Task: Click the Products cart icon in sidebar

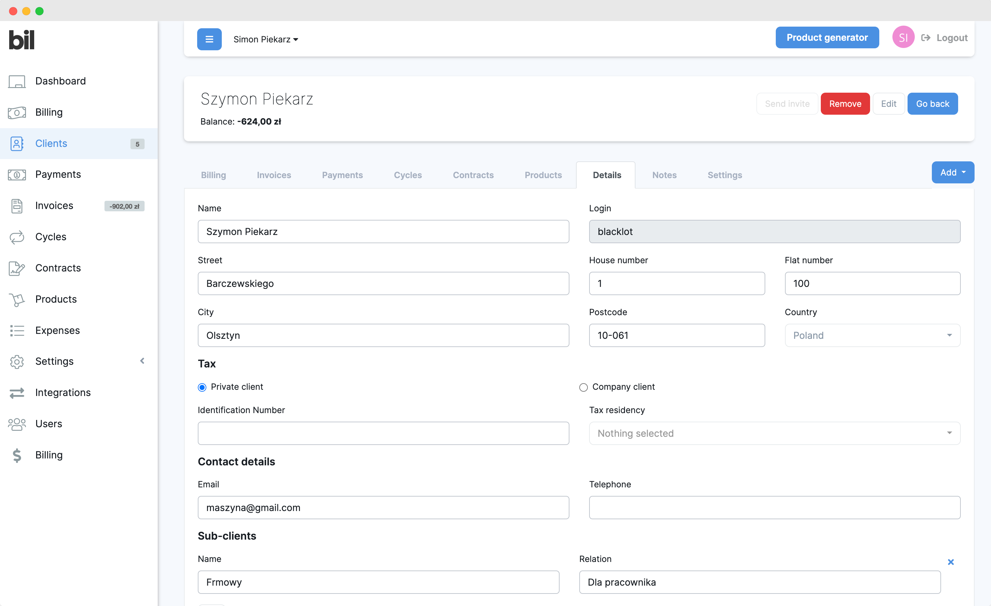Action: point(17,300)
